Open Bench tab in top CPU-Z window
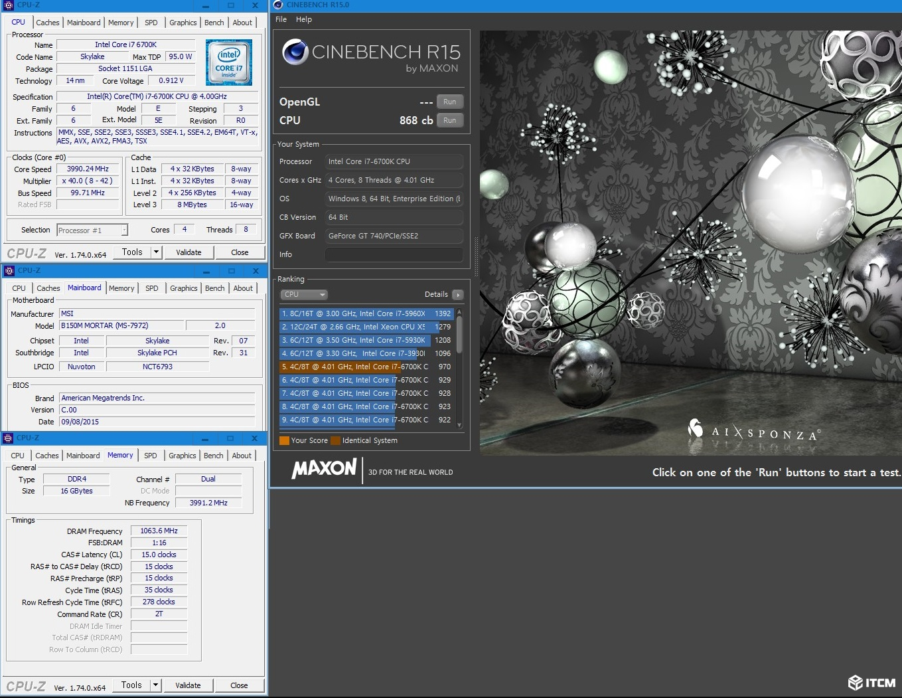902x698 pixels. 214,23
